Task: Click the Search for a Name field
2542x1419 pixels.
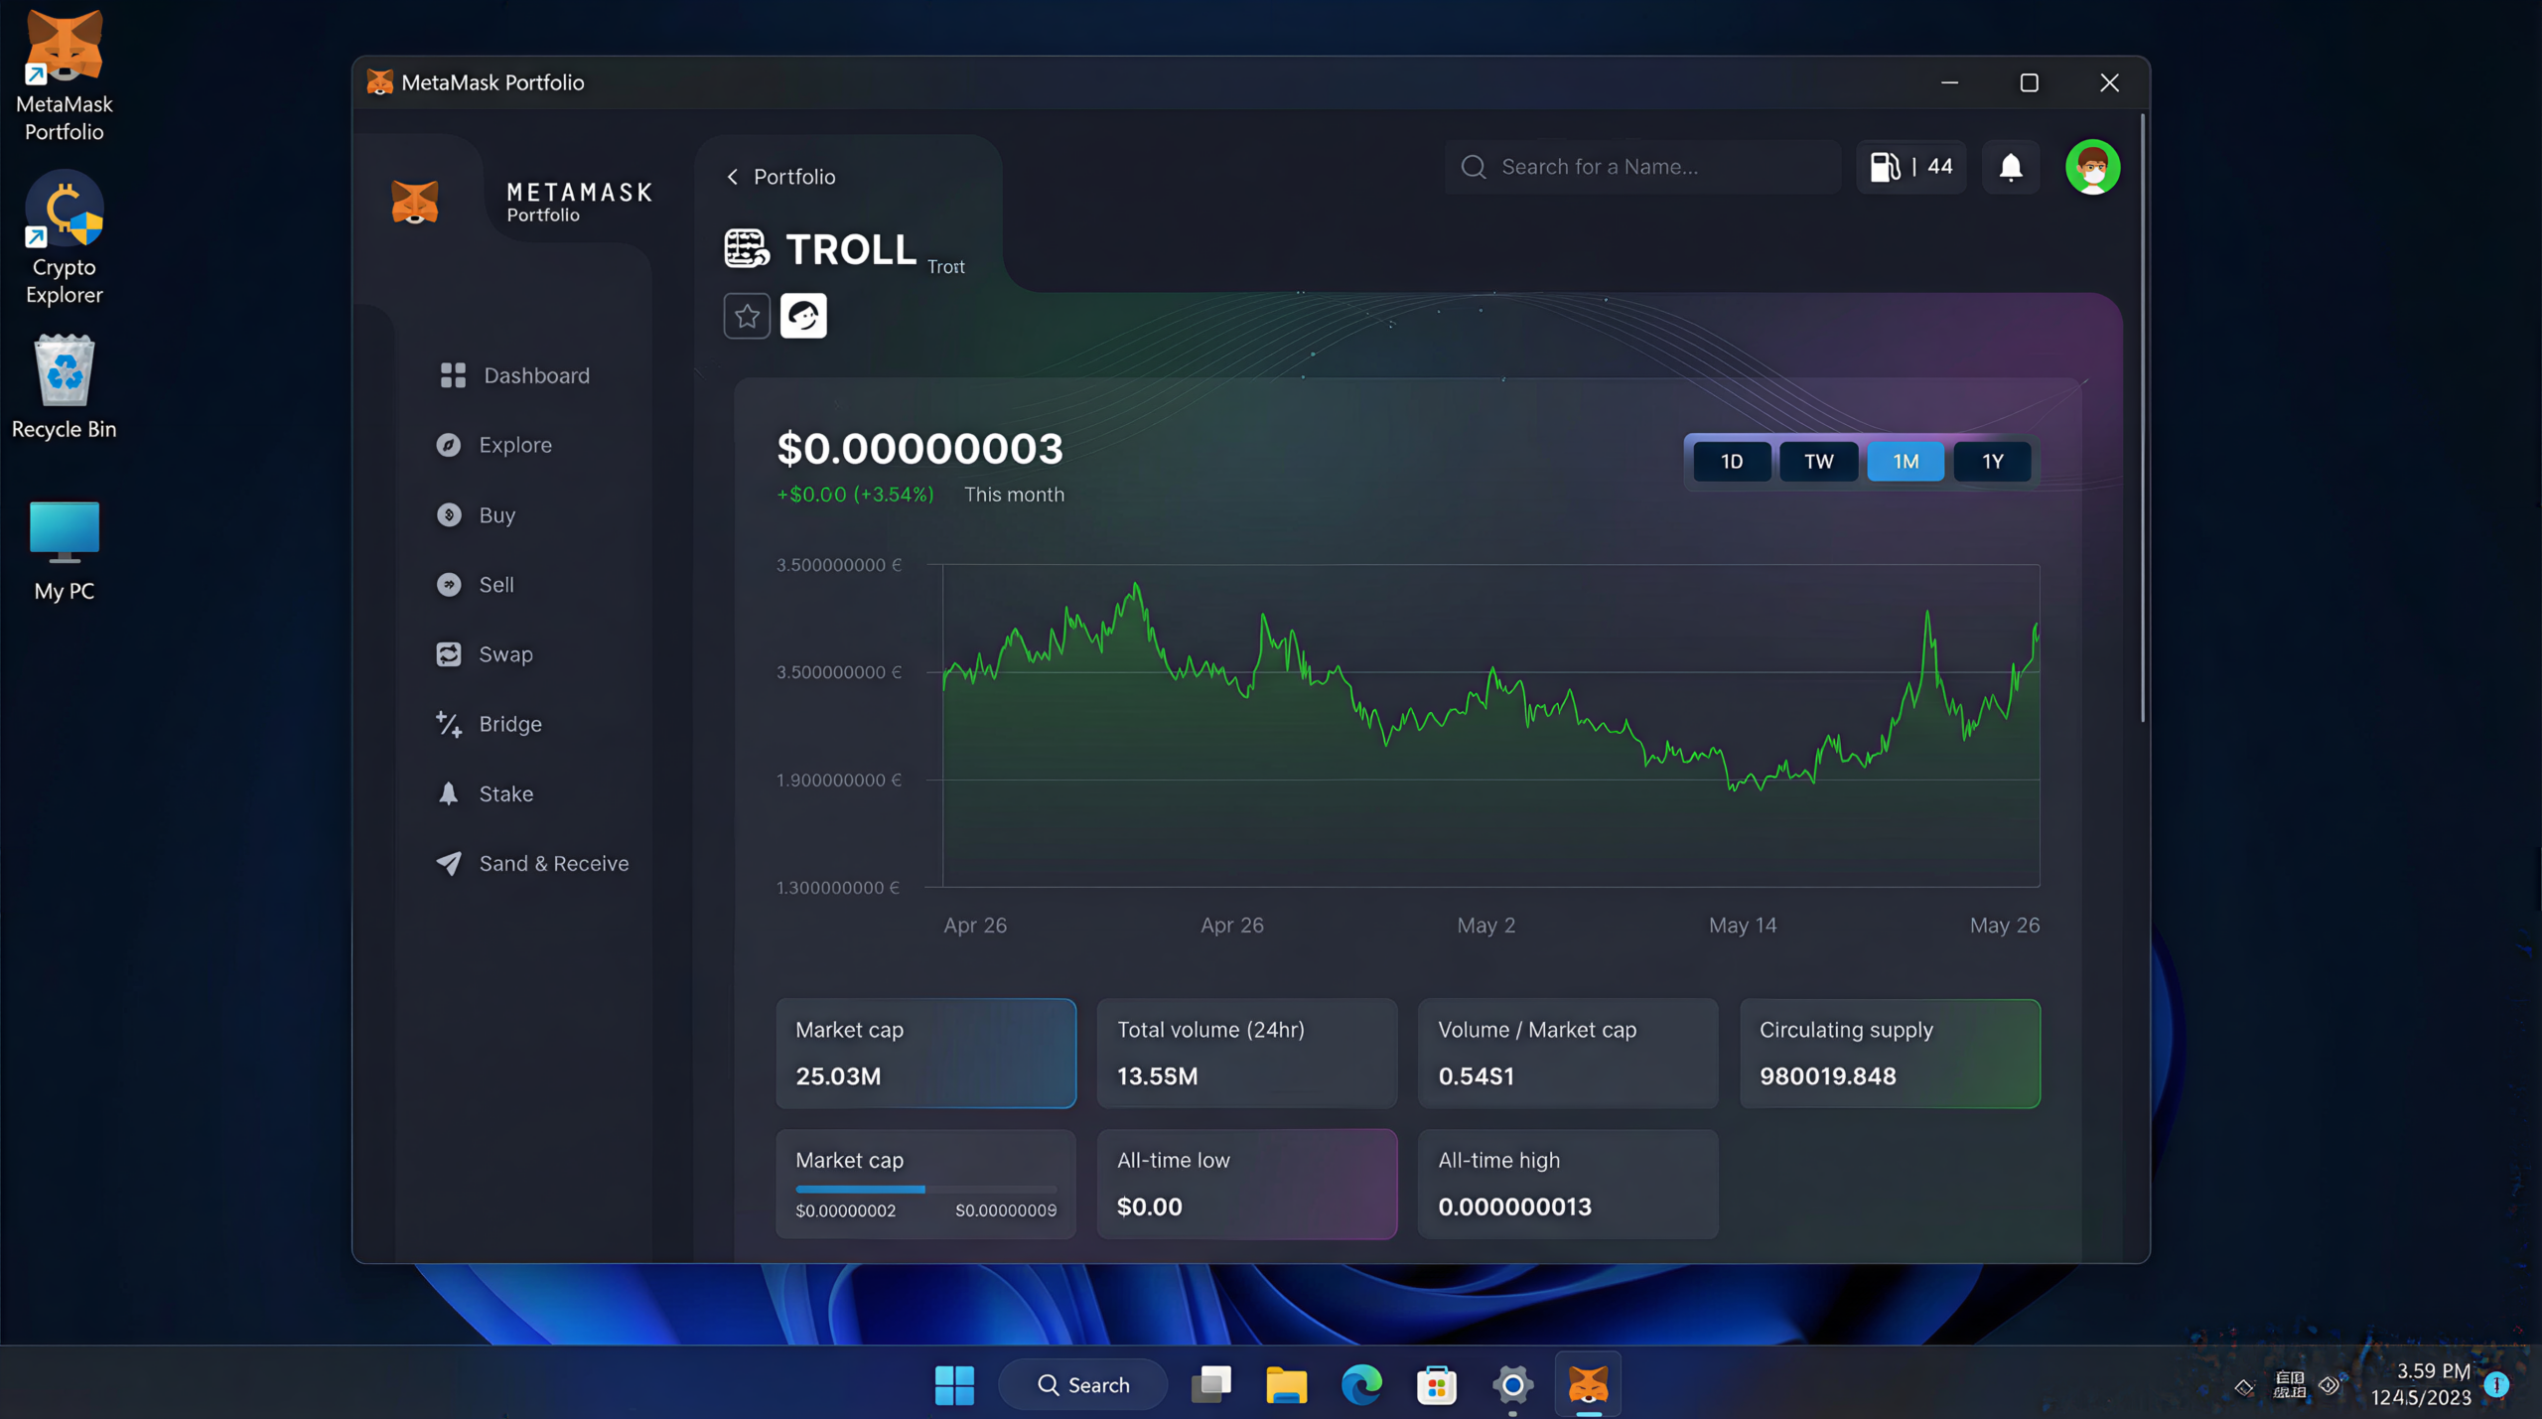Action: point(1648,167)
